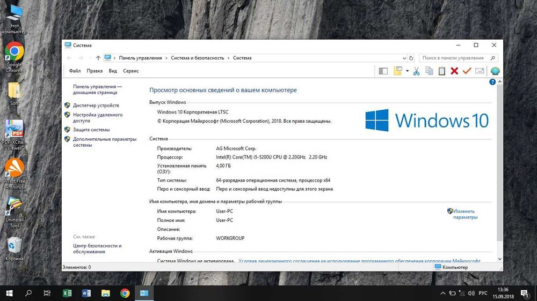Click the Система window taskbar button
Viewport: 537px width, 301px height.
[144, 293]
